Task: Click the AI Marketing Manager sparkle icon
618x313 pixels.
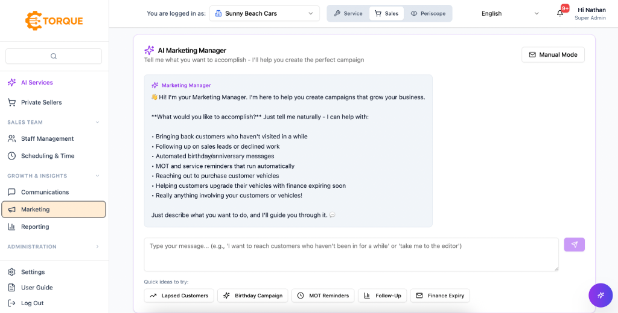Action: [x=149, y=51]
